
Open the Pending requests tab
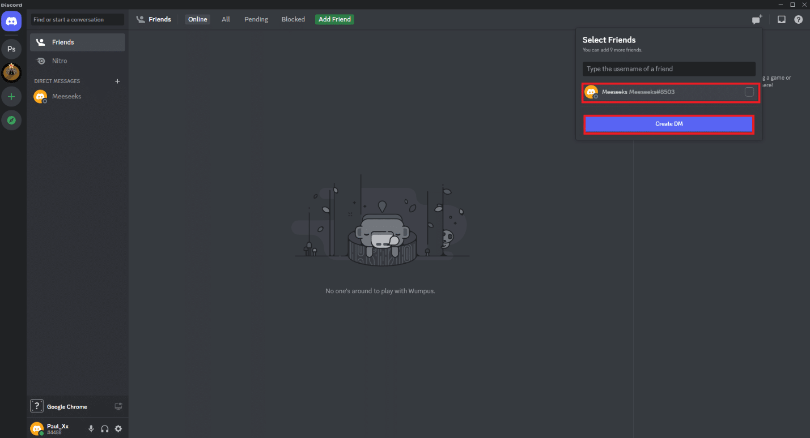click(x=256, y=19)
